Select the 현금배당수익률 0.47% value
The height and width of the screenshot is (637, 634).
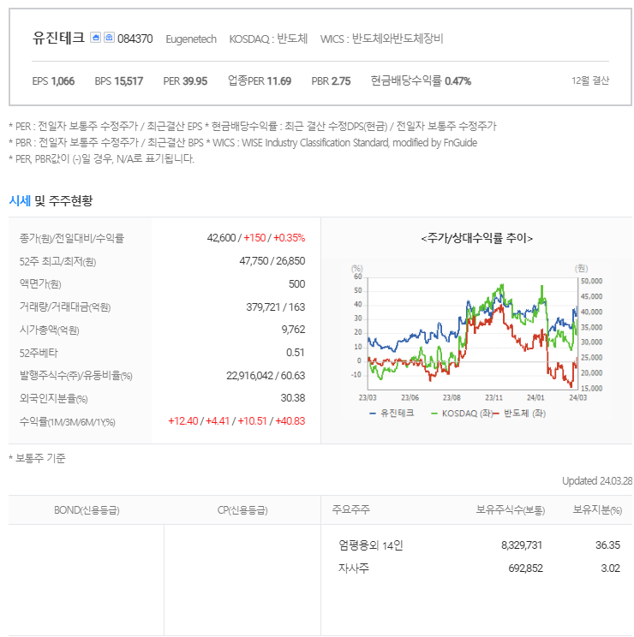click(421, 80)
